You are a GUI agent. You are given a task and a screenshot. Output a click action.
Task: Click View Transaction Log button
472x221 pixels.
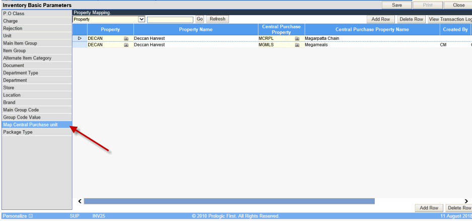[x=449, y=19]
